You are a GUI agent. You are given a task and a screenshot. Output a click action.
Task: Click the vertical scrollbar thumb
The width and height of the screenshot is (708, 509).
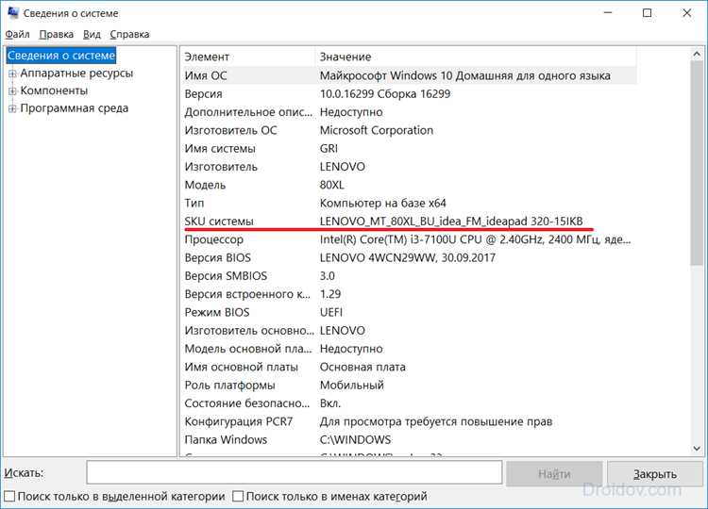coord(697,162)
